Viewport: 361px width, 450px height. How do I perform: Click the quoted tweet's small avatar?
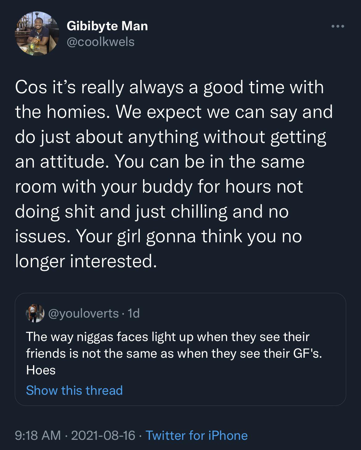coord(35,313)
